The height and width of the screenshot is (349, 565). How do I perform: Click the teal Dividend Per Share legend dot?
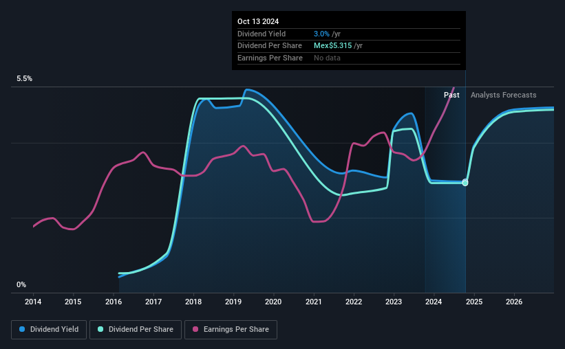click(100, 329)
